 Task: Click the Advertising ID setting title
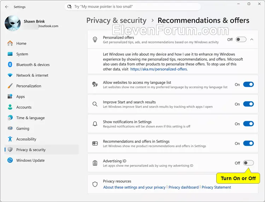[114, 161]
